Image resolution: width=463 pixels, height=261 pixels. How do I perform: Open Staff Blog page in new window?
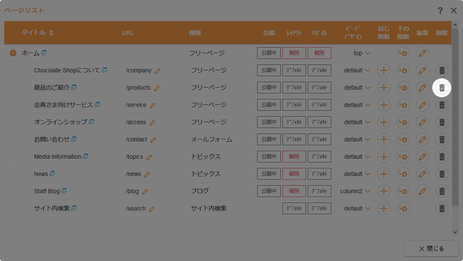click(64, 191)
